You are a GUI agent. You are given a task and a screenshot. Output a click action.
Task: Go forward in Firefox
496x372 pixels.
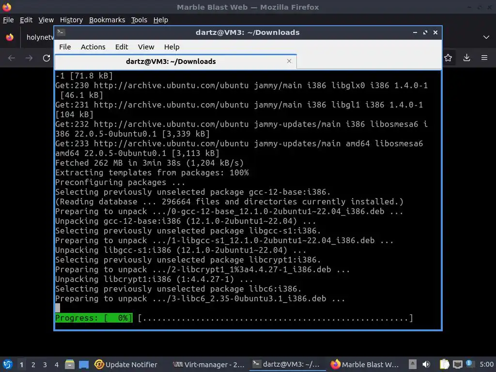(29, 58)
